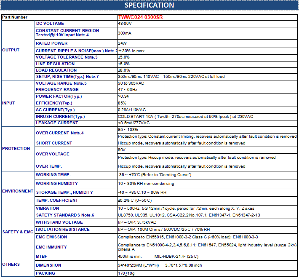
Task: Click the WORKING HUMIDITY row label
Action: [56, 184]
